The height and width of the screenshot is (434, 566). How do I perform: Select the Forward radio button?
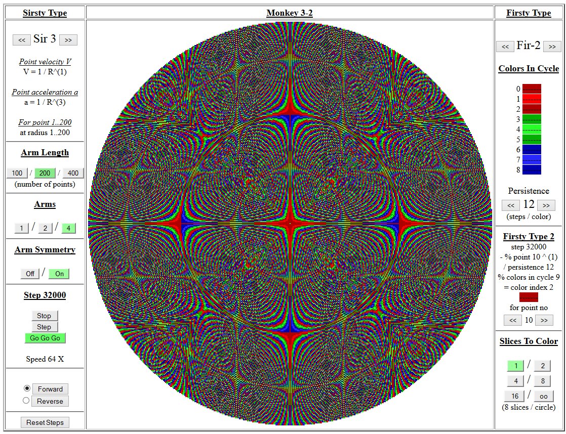27,388
